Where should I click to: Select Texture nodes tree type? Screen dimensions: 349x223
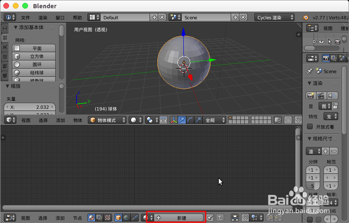pyautogui.click(x=108, y=218)
